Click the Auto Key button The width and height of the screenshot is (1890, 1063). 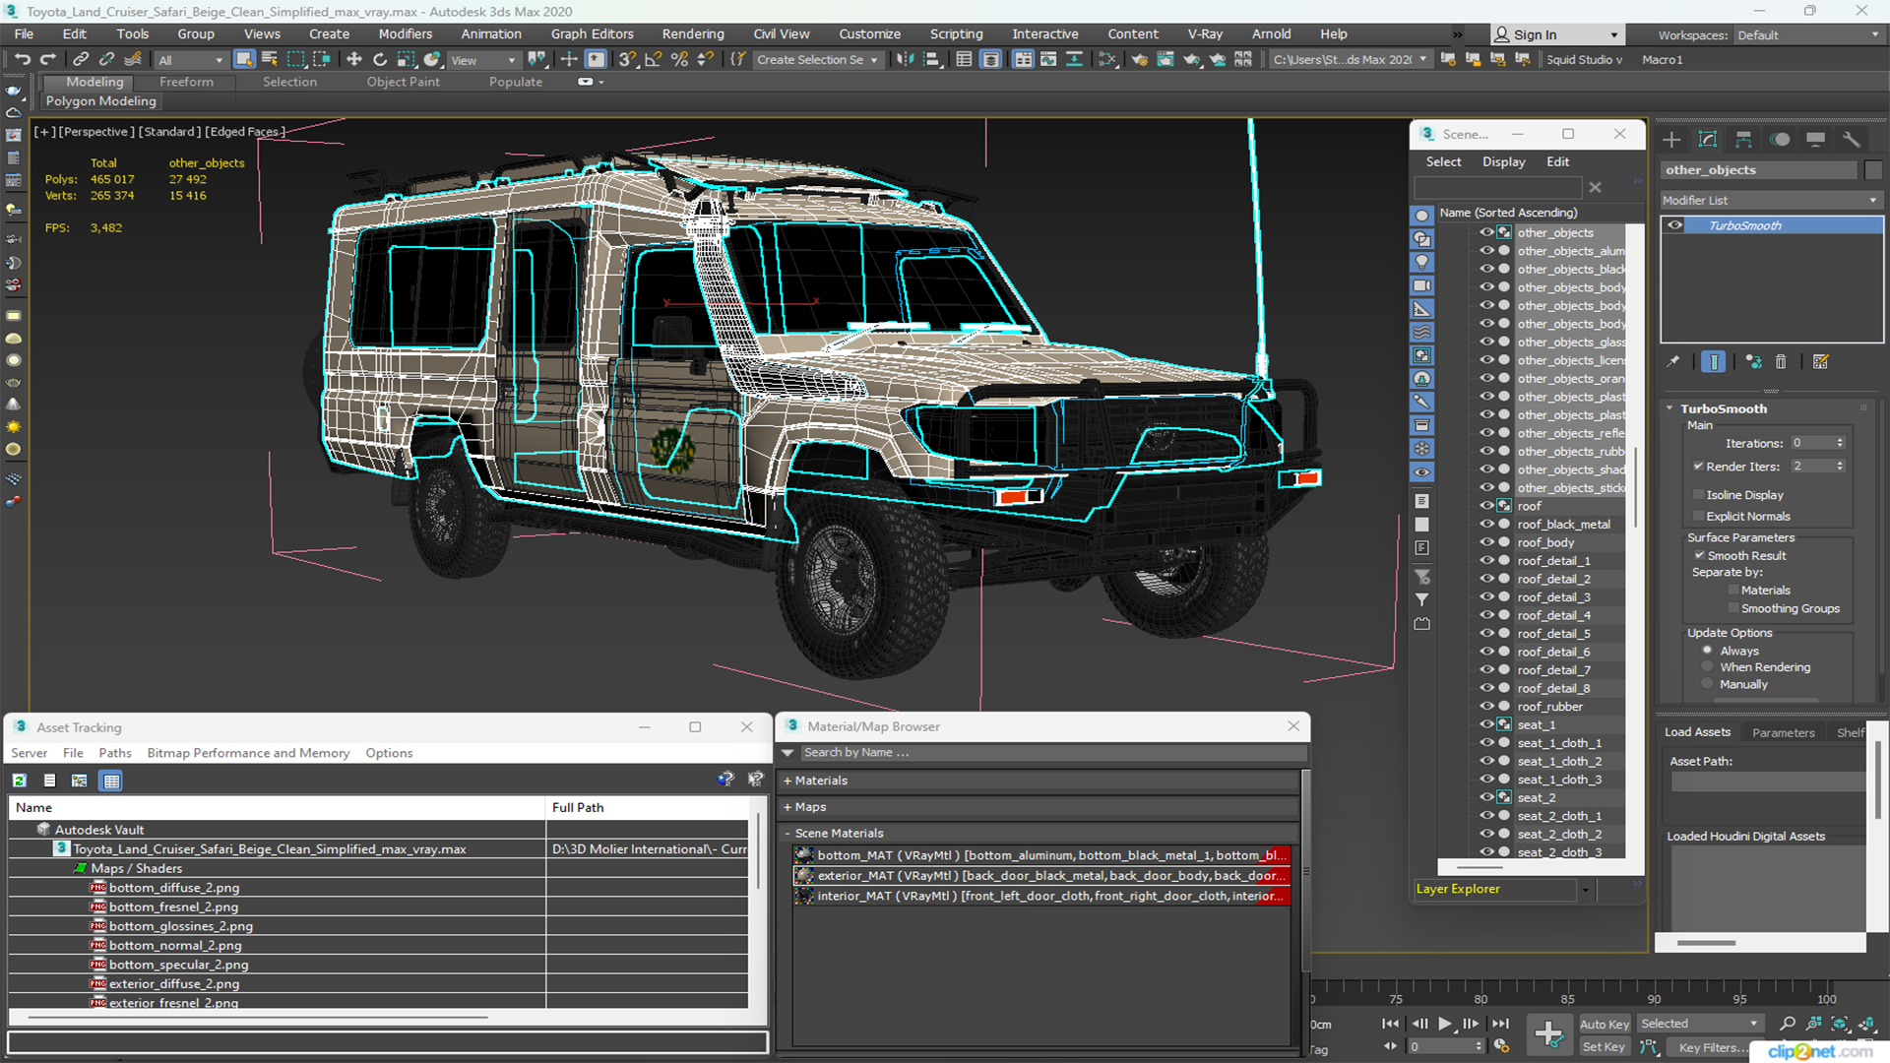[1604, 1025]
